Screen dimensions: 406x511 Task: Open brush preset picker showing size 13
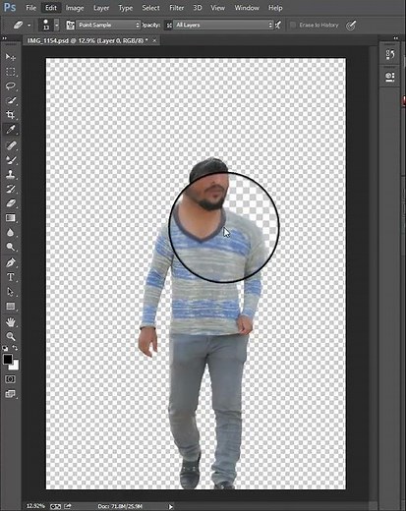coord(46,25)
